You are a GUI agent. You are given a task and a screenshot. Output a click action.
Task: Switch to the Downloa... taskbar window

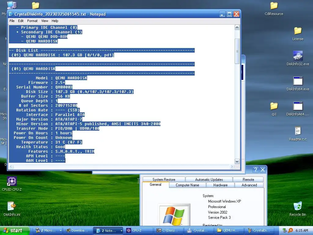(78, 230)
